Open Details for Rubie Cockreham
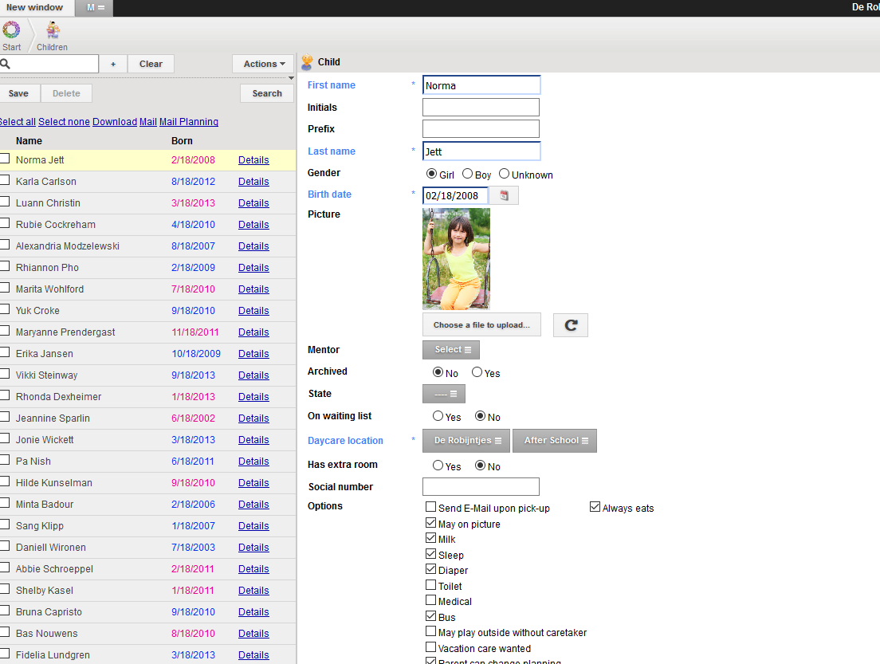This screenshot has width=880, height=664. pyautogui.click(x=253, y=225)
